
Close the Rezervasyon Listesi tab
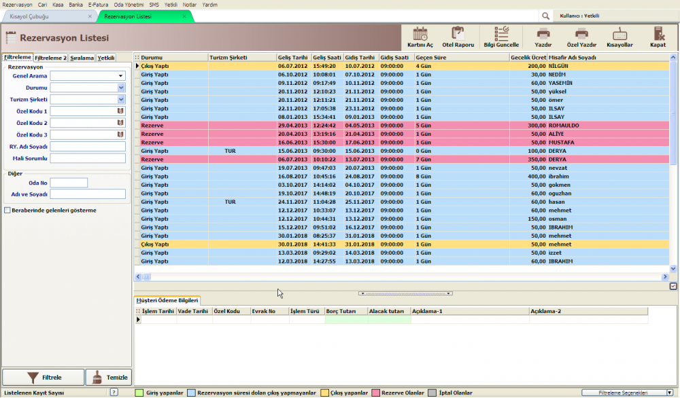coord(184,16)
